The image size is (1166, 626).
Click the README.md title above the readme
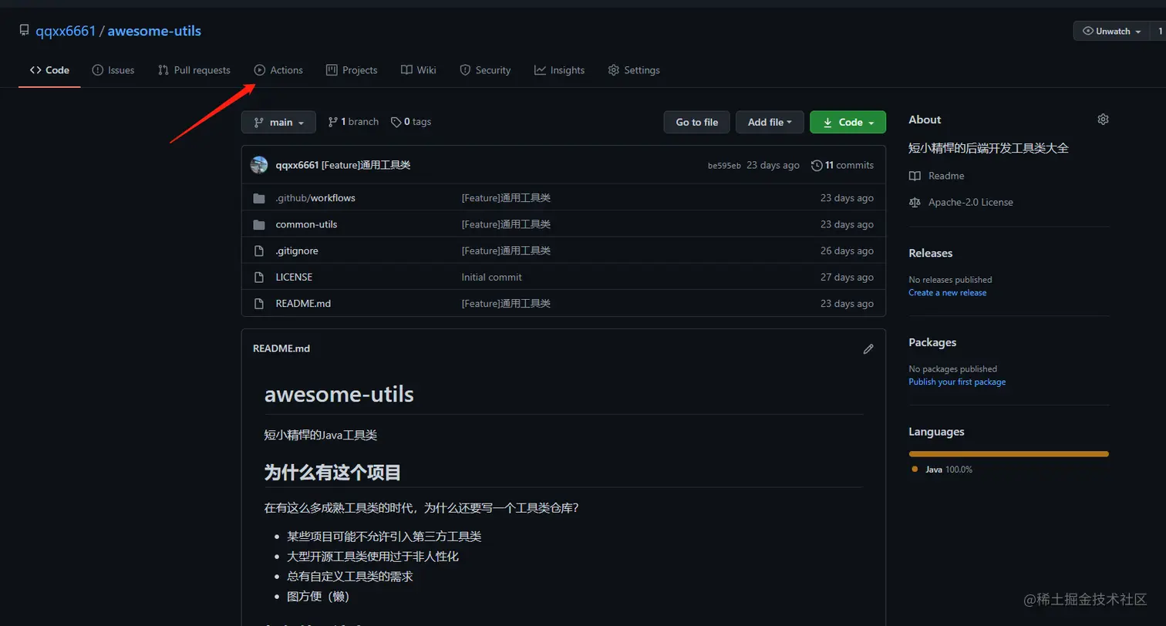pos(281,348)
